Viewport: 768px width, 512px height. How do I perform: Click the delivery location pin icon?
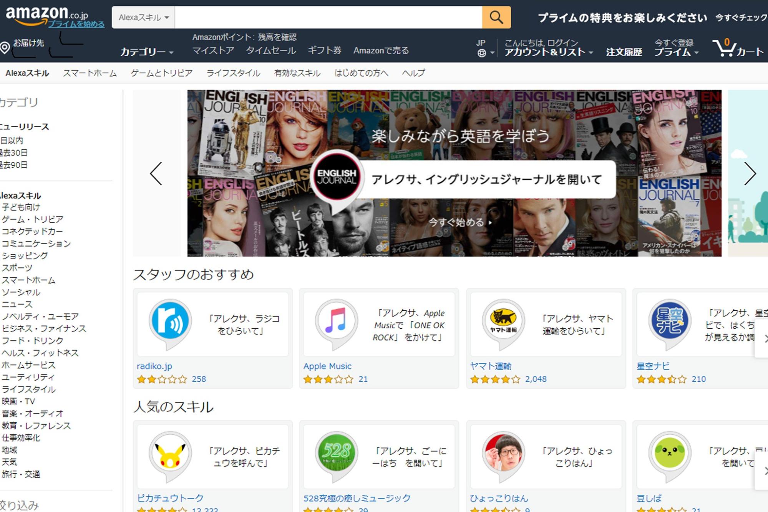(x=5, y=48)
